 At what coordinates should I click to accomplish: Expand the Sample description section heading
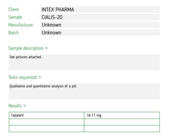point(28,48)
